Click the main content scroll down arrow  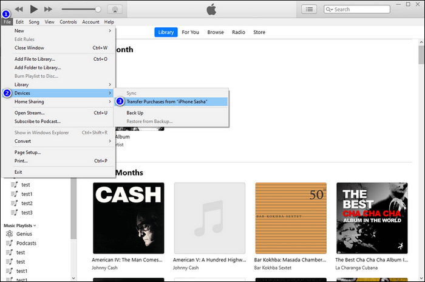(421, 278)
